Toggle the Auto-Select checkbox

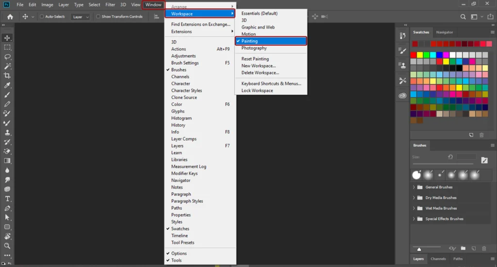(42, 17)
